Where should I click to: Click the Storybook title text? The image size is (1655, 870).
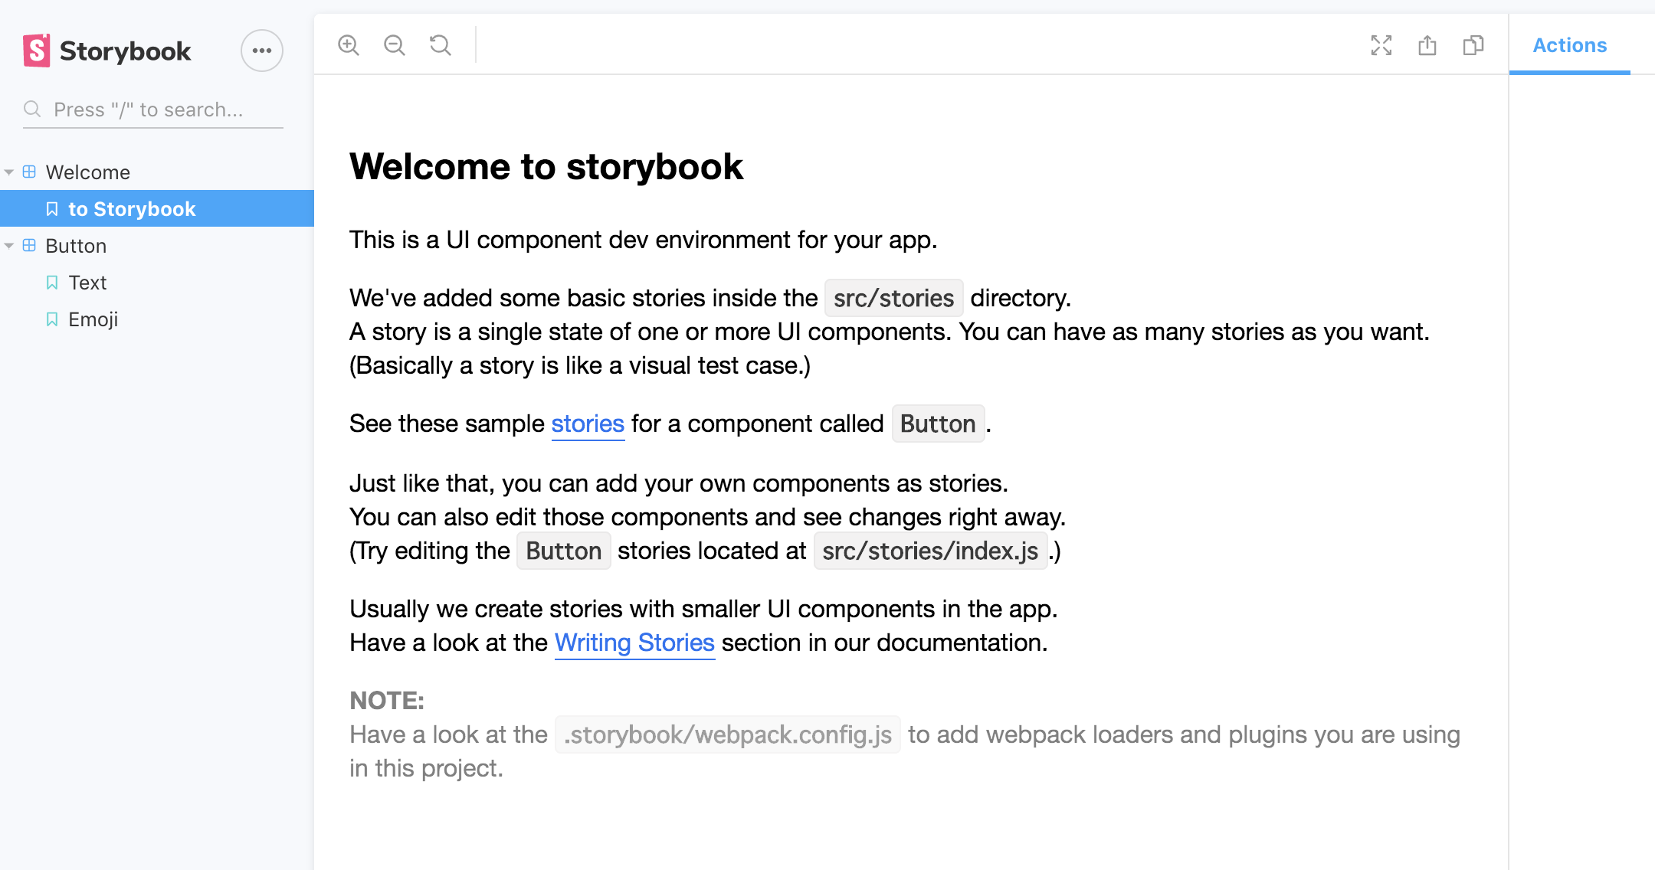pyautogui.click(x=126, y=51)
